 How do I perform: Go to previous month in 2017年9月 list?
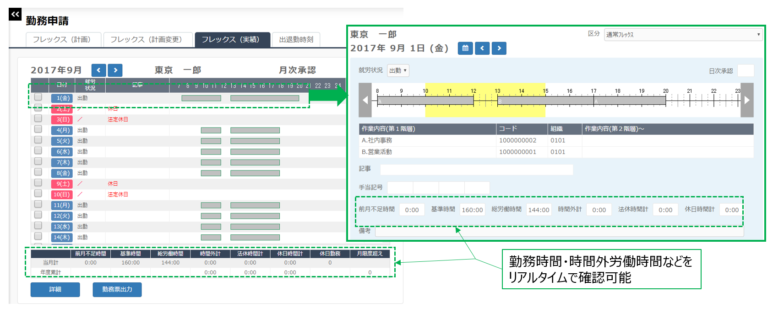pyautogui.click(x=98, y=70)
